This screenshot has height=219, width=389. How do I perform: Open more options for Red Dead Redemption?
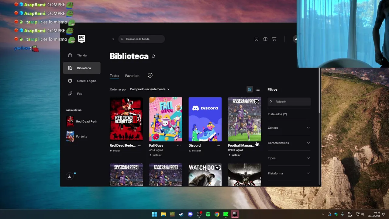tap(139, 146)
